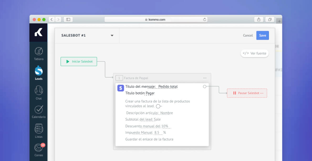Edit the Impuesto Manual 8.5 value
The width and height of the screenshot is (312, 161).
click(x=157, y=133)
